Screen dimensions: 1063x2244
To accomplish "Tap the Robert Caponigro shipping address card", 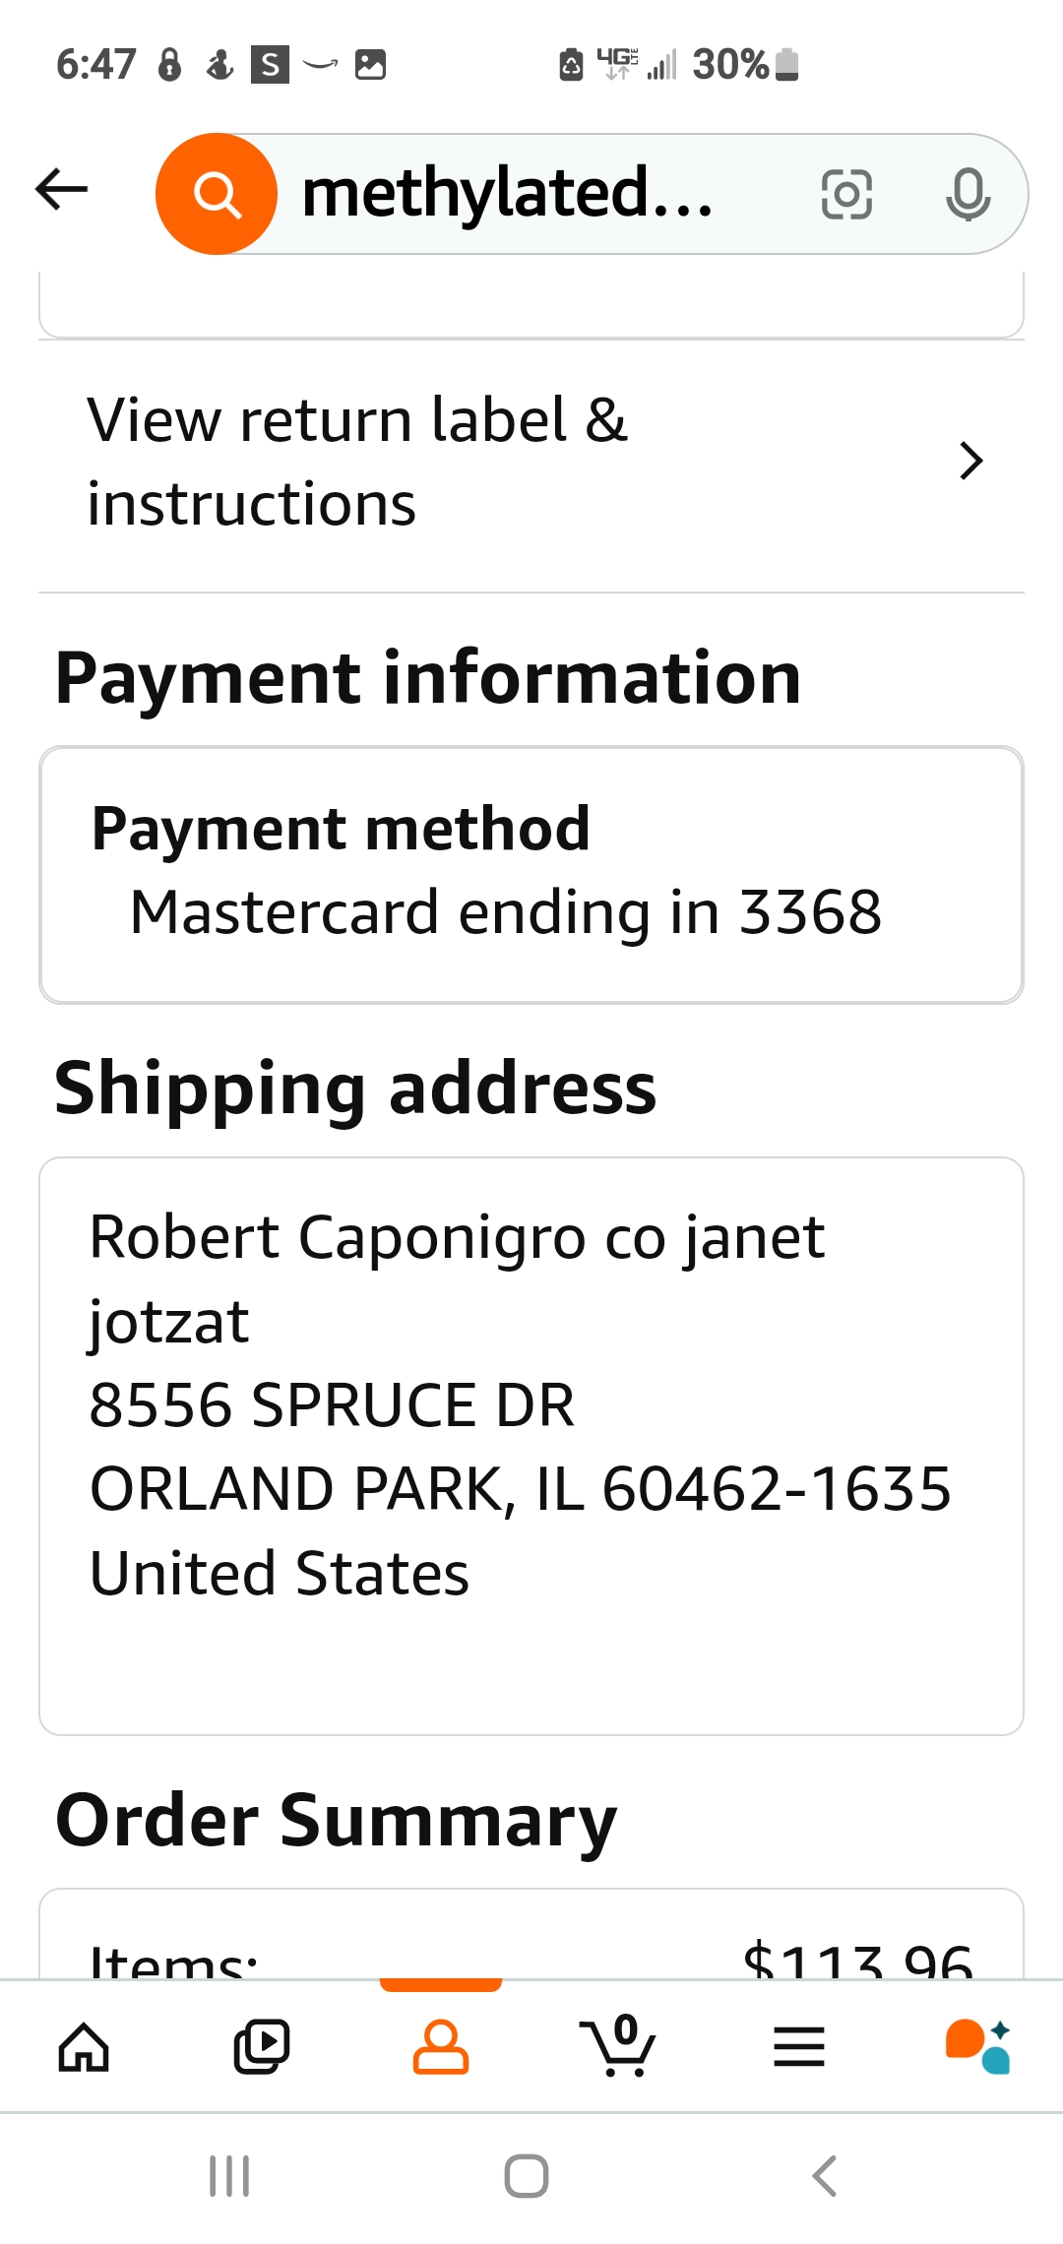I will point(531,1446).
